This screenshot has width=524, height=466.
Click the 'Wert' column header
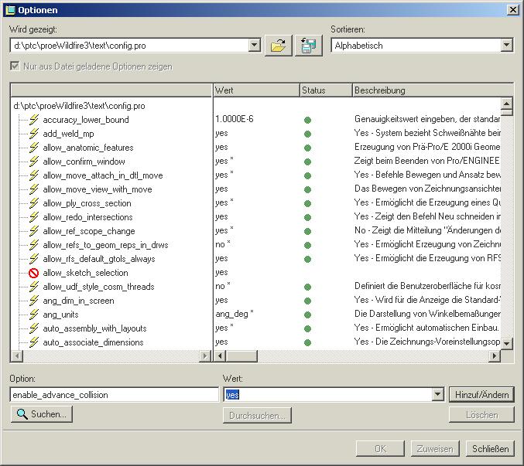[x=256, y=90]
